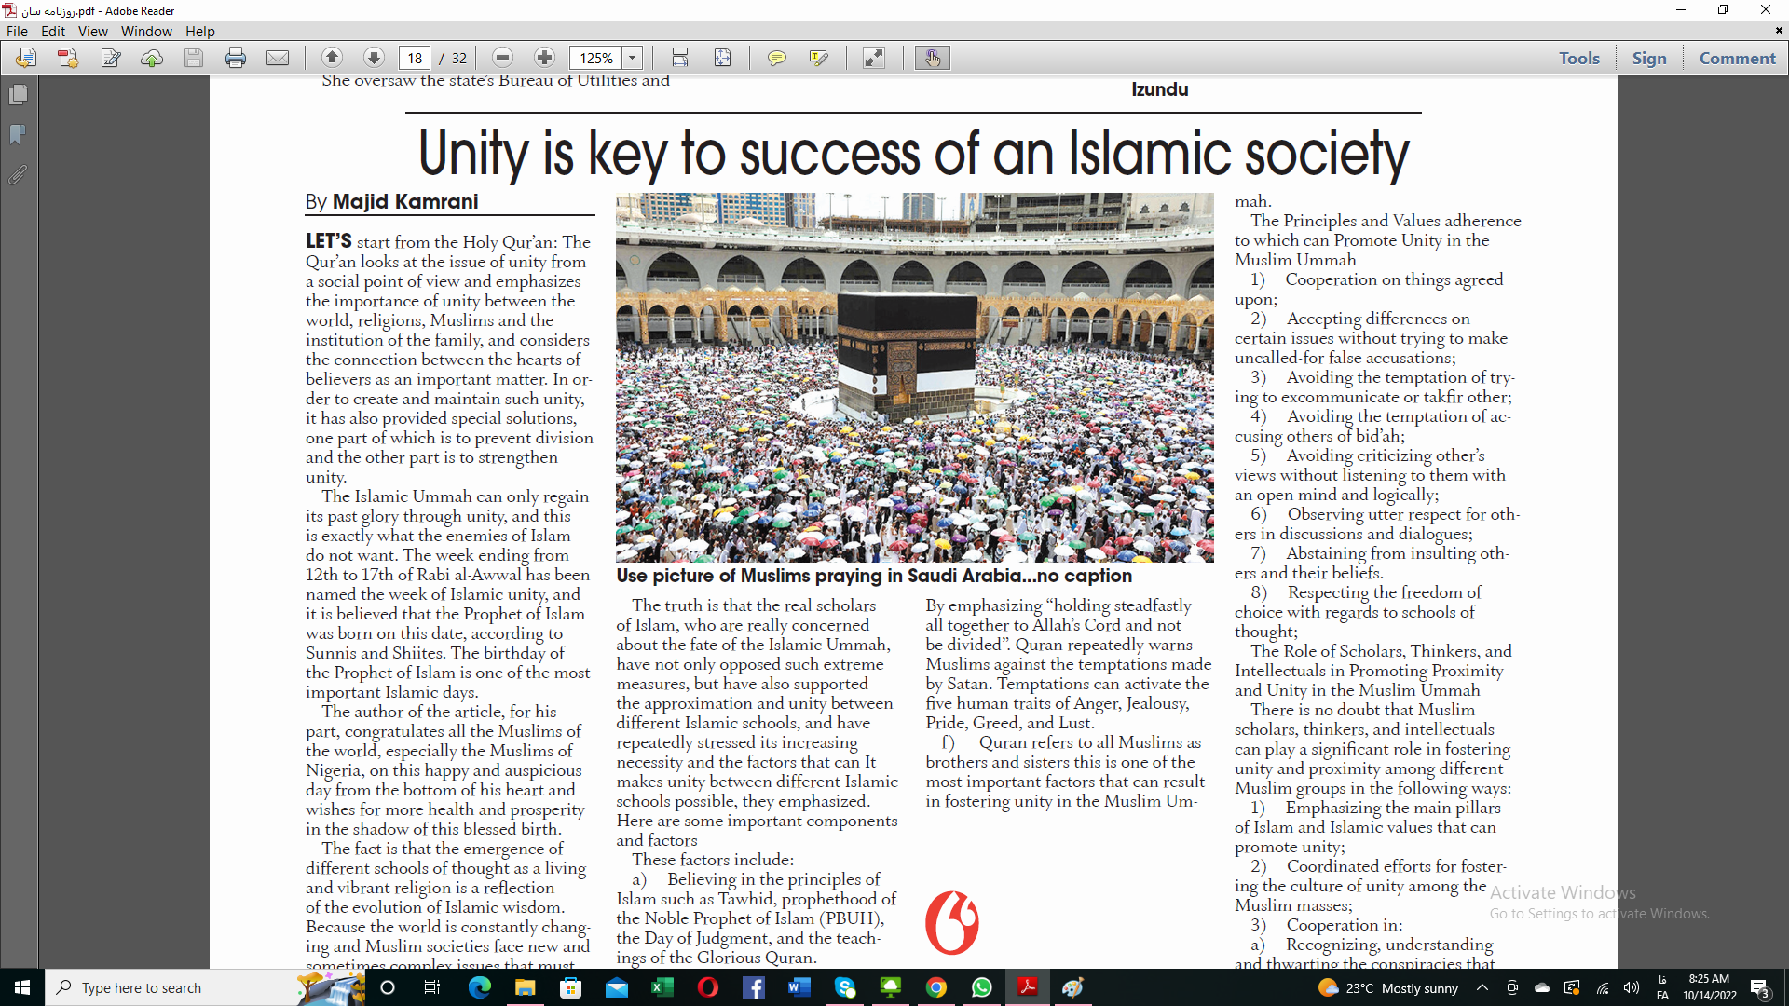
Task: Click the Task View taskbar icon
Action: [x=432, y=987]
